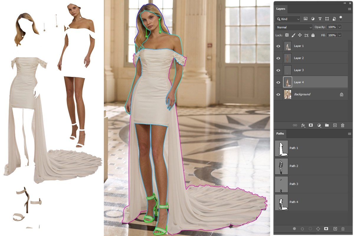Select the Layers panel tab
The height and width of the screenshot is (236, 354).
tap(281, 9)
